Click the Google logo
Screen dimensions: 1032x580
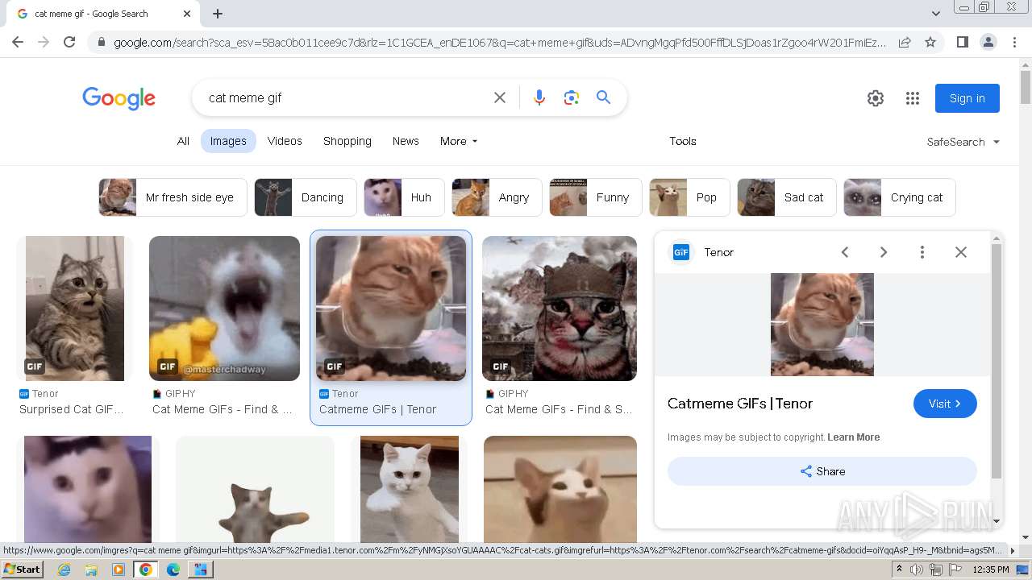click(119, 98)
